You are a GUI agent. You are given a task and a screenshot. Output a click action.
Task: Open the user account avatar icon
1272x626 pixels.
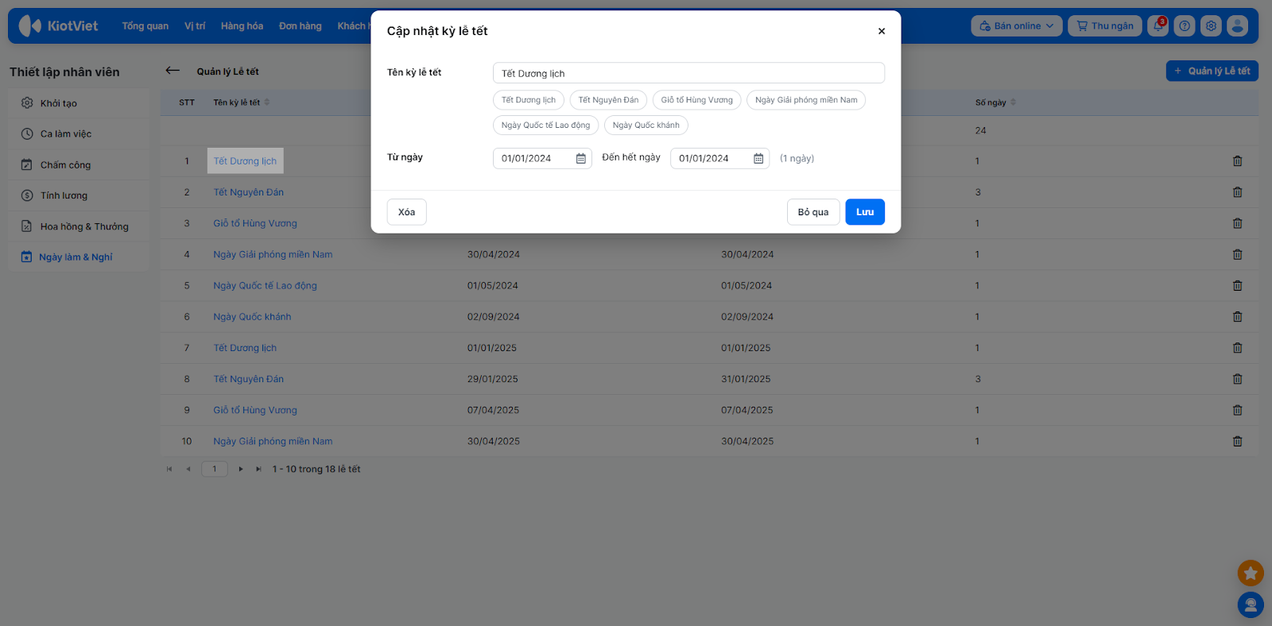(1237, 25)
